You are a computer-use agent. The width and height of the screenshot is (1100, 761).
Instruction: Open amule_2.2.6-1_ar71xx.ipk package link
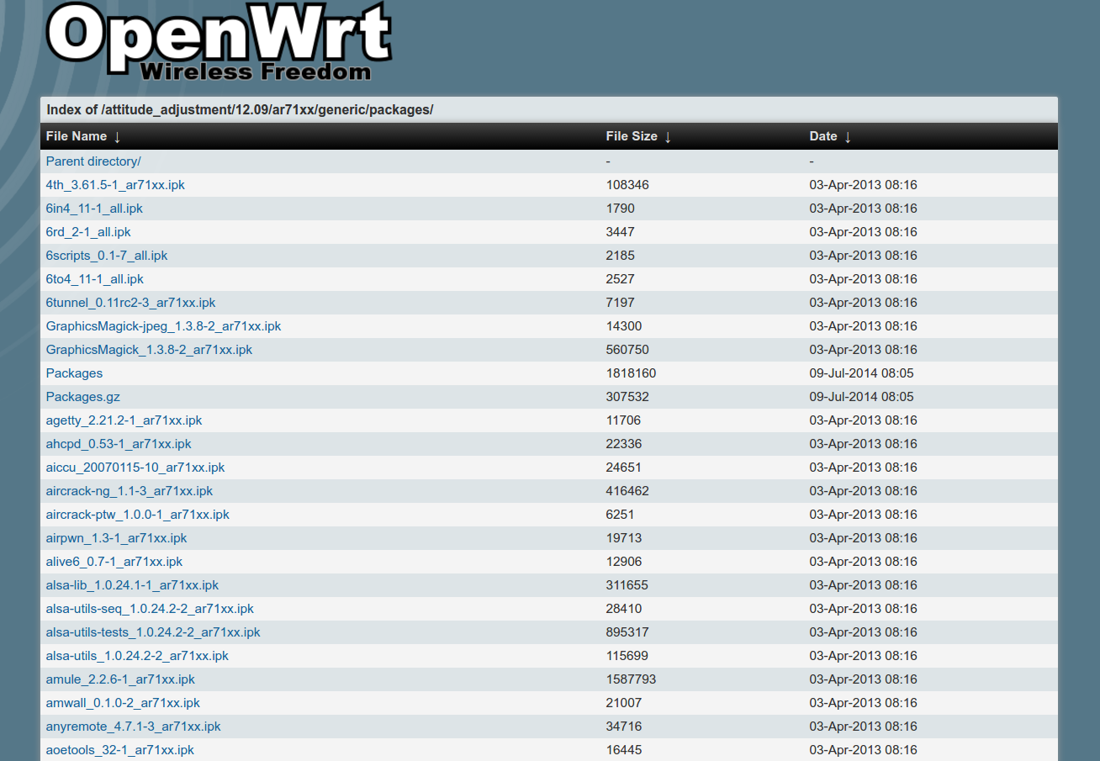120,679
